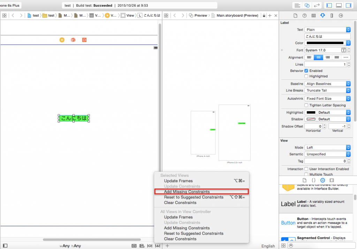Image resolution: width=357 pixels, height=249 pixels.
Task: Show the Size inspector ruler icon
Action: (x=332, y=16)
